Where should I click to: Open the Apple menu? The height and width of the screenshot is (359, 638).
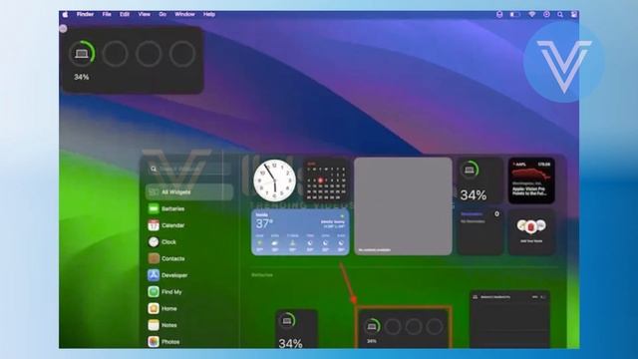[65, 14]
